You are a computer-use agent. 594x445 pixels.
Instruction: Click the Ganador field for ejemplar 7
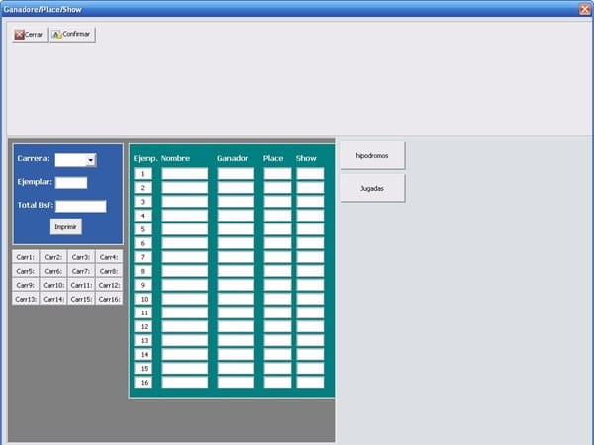coord(236,257)
